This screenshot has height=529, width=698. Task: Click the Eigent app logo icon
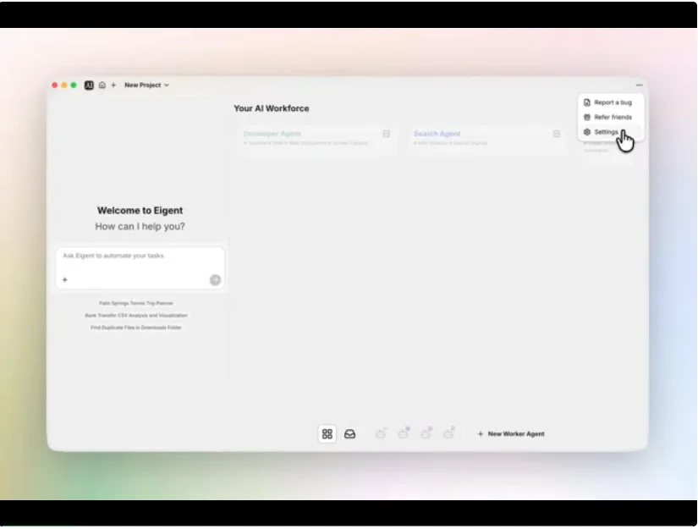click(89, 85)
